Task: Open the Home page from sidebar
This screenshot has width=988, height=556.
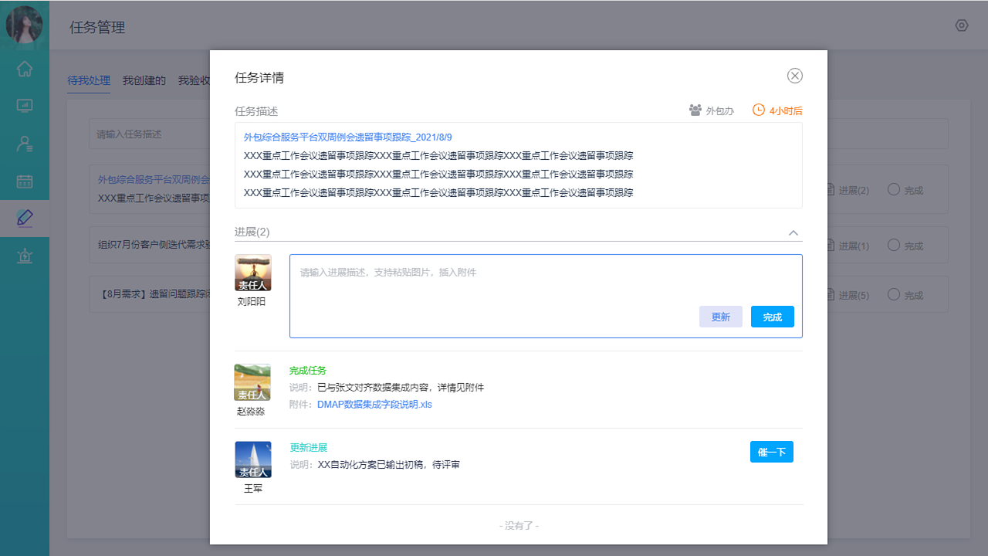Action: click(x=25, y=69)
